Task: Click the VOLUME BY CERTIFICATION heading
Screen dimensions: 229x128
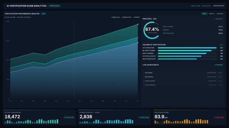Action: pos(154,45)
